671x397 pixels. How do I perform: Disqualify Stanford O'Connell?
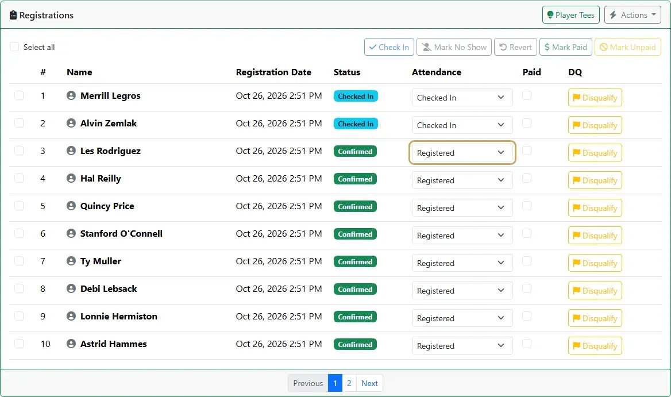click(595, 236)
